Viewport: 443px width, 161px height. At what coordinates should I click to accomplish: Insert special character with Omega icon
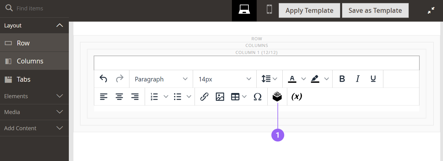point(258,97)
